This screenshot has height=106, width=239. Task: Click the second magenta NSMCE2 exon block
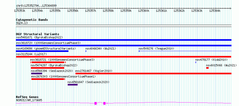tap(104, 103)
